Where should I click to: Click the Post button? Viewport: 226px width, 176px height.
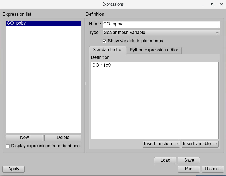[189, 169]
